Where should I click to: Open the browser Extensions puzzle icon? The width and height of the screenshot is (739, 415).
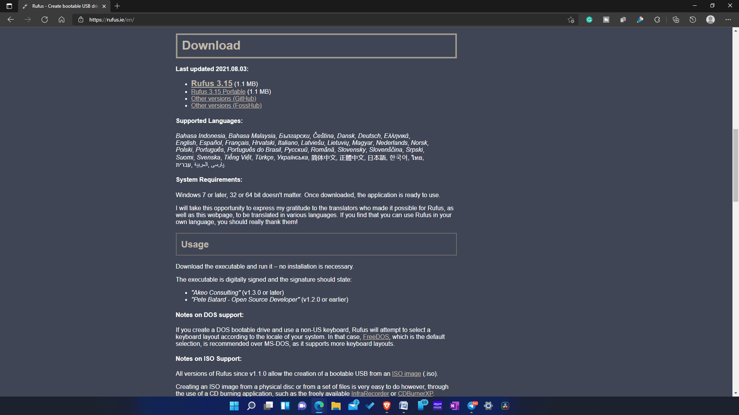point(657,20)
